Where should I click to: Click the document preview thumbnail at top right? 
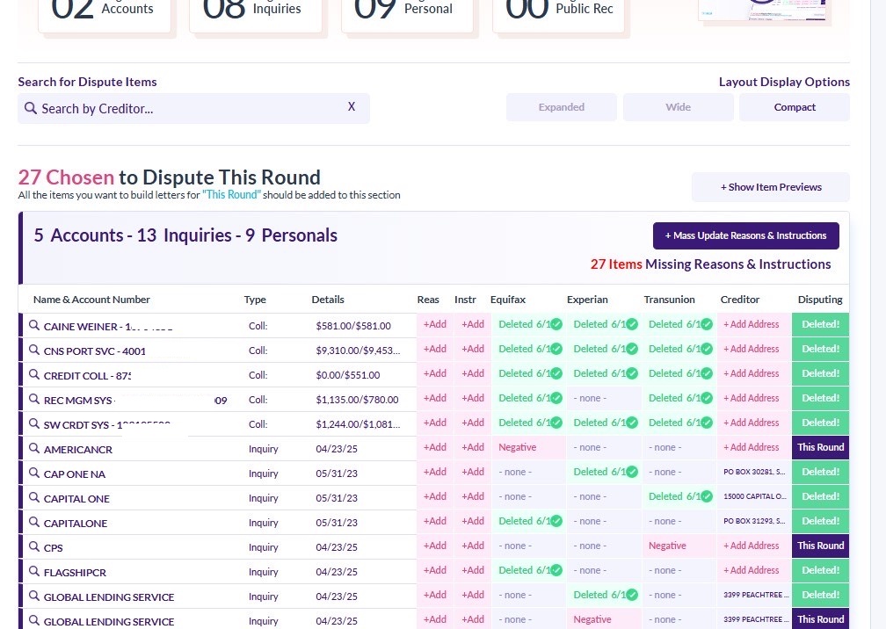tap(762, 11)
